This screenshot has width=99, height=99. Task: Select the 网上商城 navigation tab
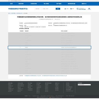46,4
